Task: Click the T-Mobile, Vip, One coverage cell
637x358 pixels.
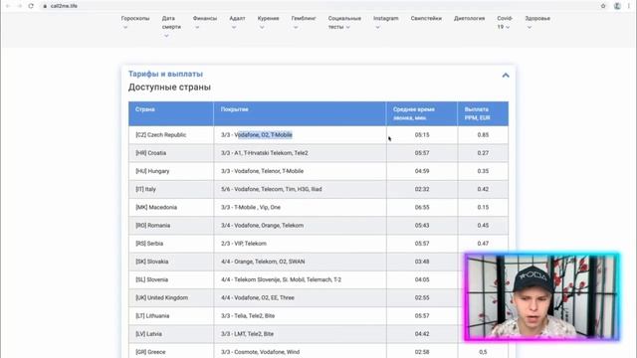Action: tap(300, 207)
